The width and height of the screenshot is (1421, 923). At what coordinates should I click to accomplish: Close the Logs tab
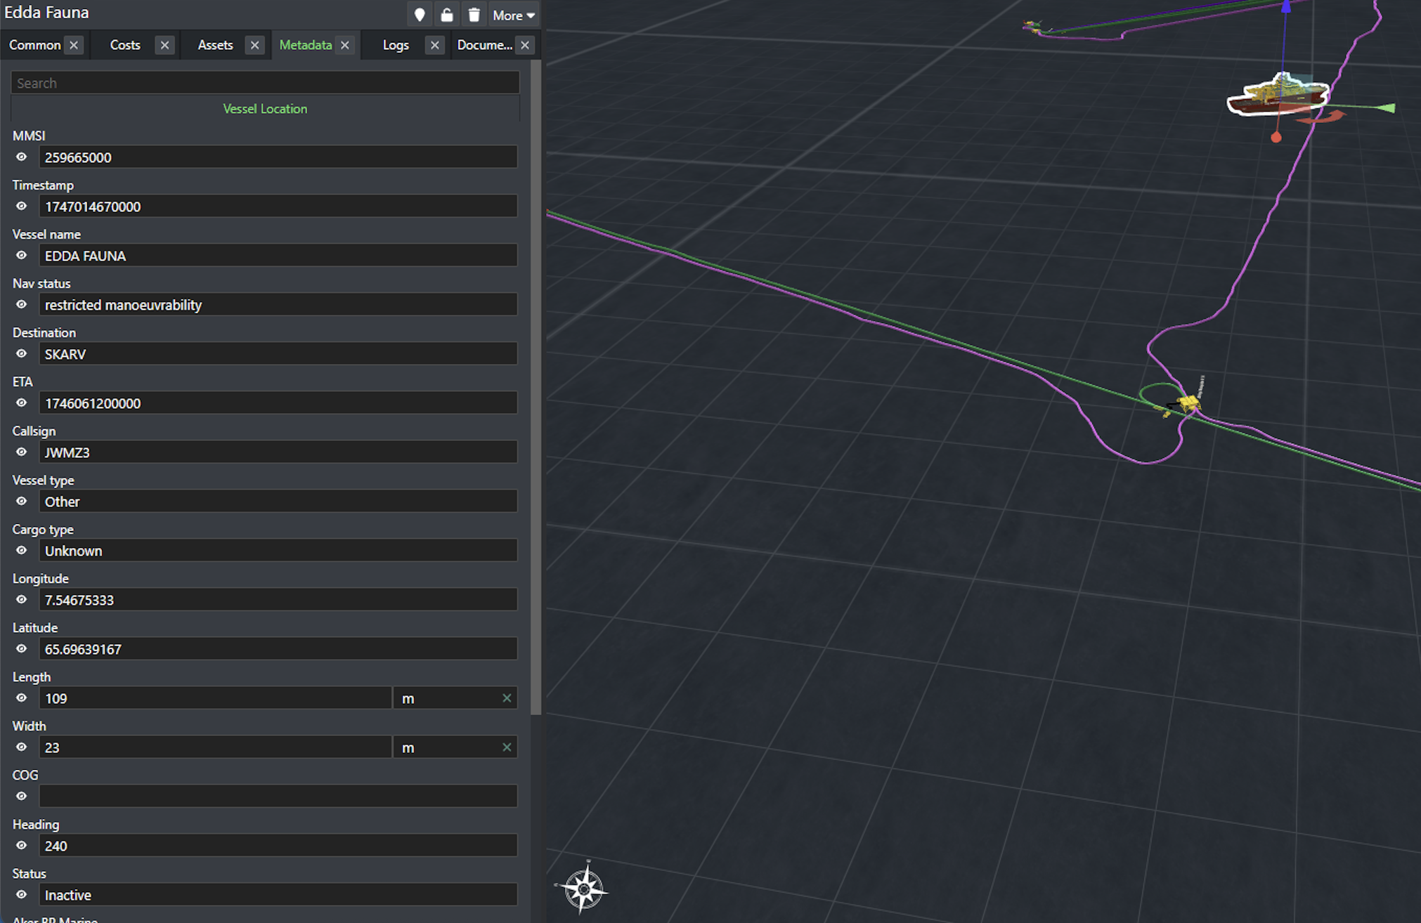(x=435, y=45)
